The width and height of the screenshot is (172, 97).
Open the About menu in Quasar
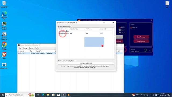click(37, 48)
